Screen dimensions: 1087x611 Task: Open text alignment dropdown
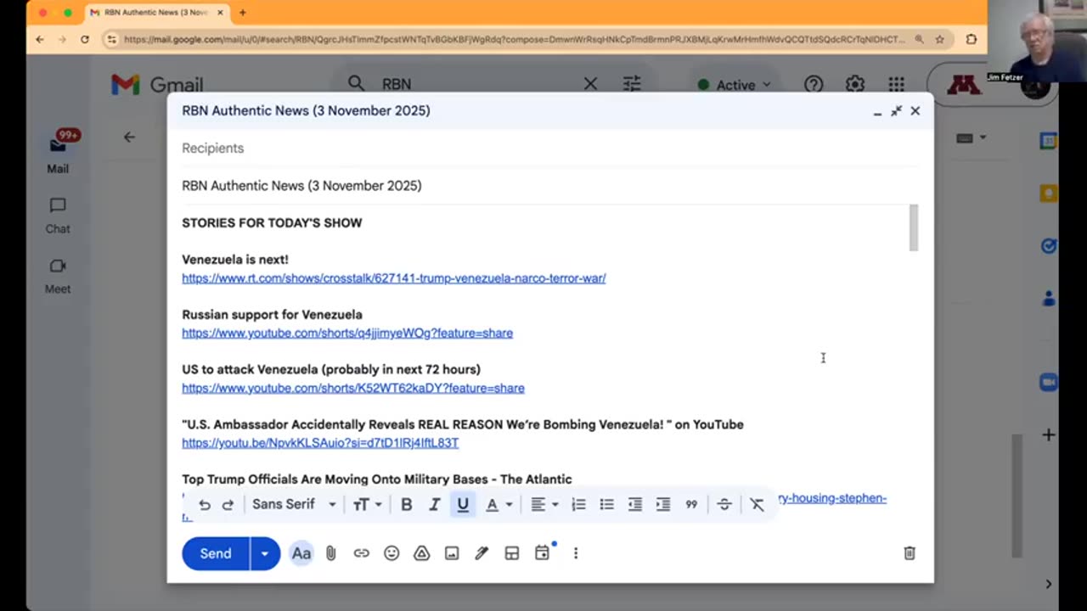pyautogui.click(x=544, y=504)
